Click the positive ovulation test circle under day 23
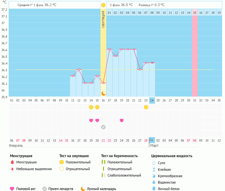225x191 pixels. tap(146, 107)
